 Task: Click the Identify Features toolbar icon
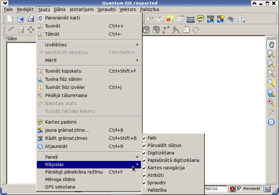(150, 19)
